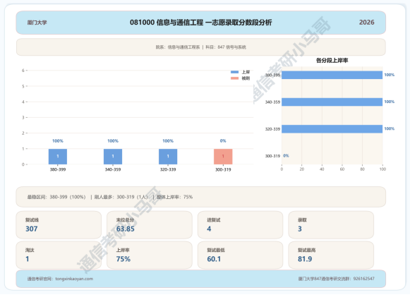410x295 pixels.
Task: Select the 380-399 horizontal rate bar
Action: point(332,75)
